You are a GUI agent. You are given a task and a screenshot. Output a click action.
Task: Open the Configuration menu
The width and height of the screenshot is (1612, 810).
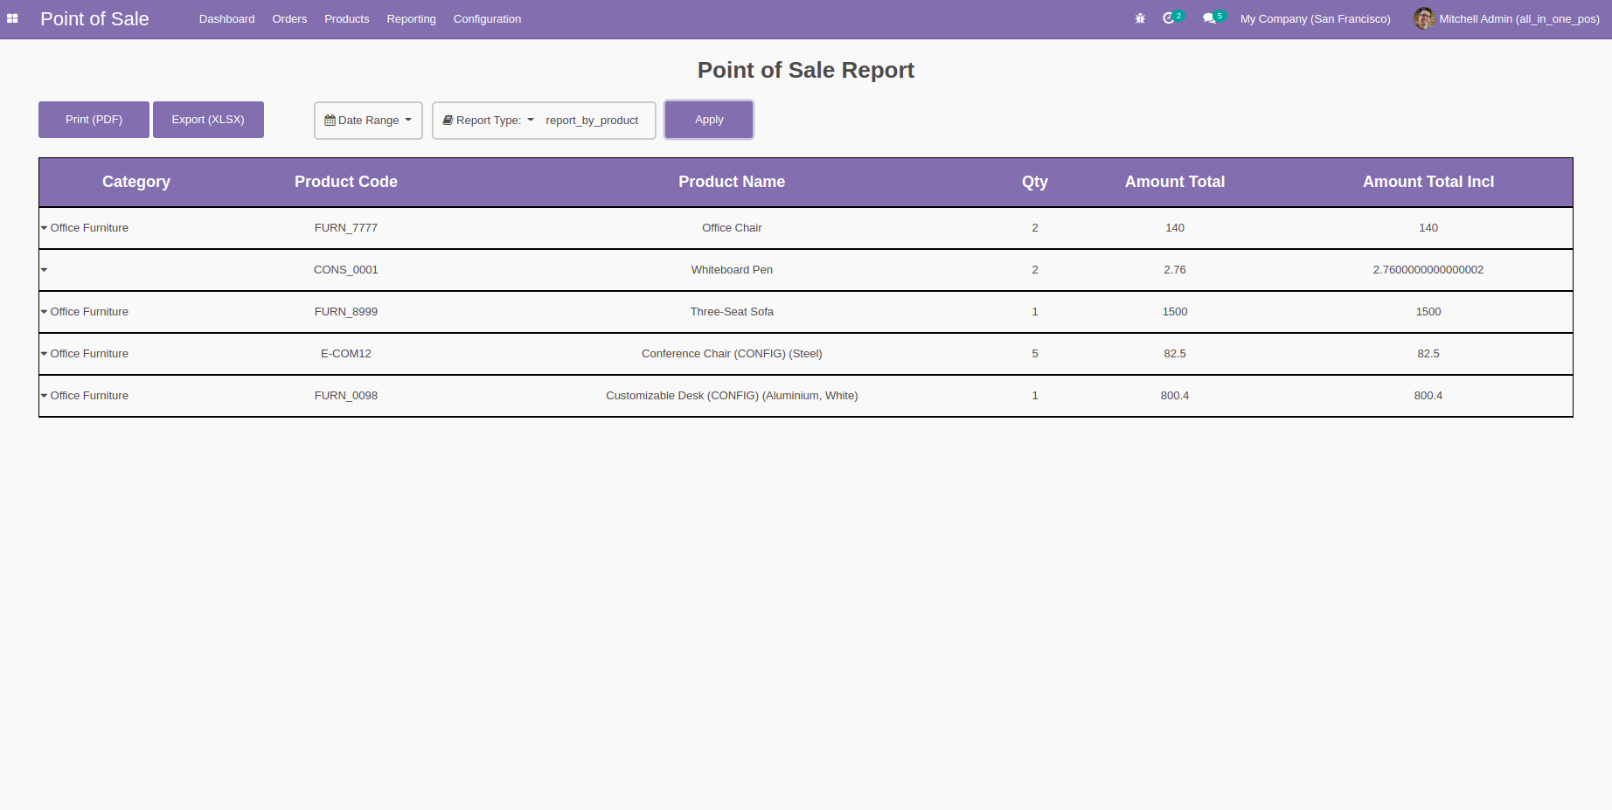tap(487, 19)
